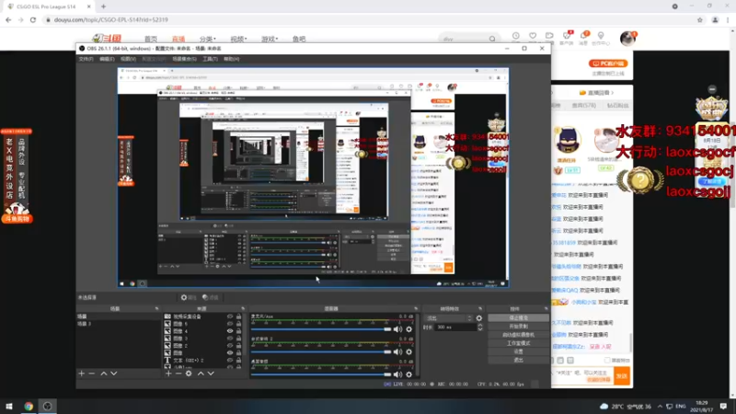Image resolution: width=736 pixels, height=414 pixels.
Task: Adjust the first mixer channel volume slider
Action: (321, 329)
